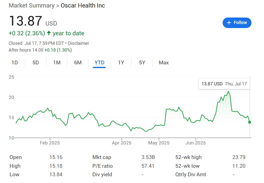The image size is (264, 183).
Task: Click the Jun 2025 axis label
Action: tap(196, 143)
